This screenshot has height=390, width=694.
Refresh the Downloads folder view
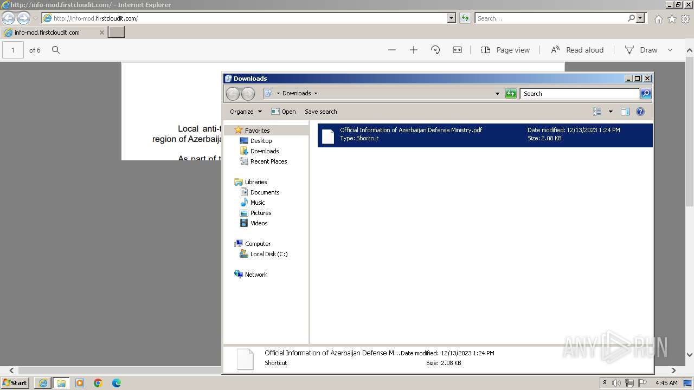point(511,94)
